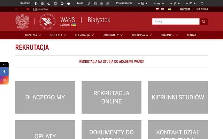Image resolution: width=223 pixels, height=139 pixels.
Task: Expand the STUDENCI menu chevron
Action: [65, 35]
